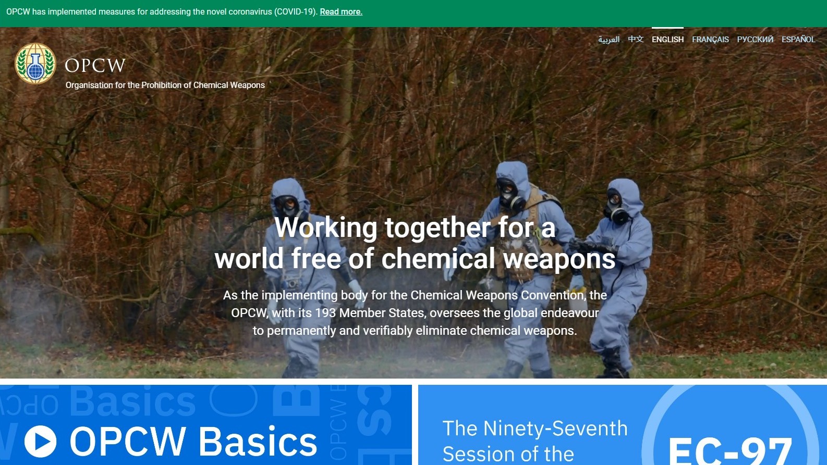Image resolution: width=827 pixels, height=465 pixels.
Task: Click the OPCW wordmark text
Action: (95, 66)
